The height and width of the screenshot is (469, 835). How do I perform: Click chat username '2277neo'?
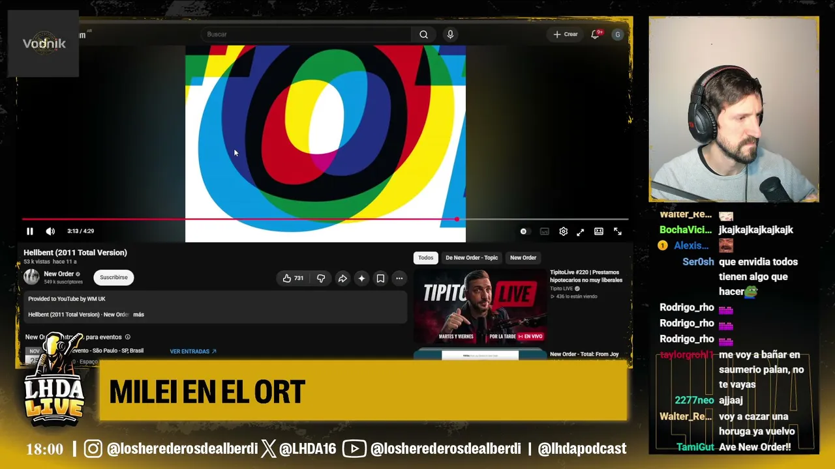pos(695,401)
